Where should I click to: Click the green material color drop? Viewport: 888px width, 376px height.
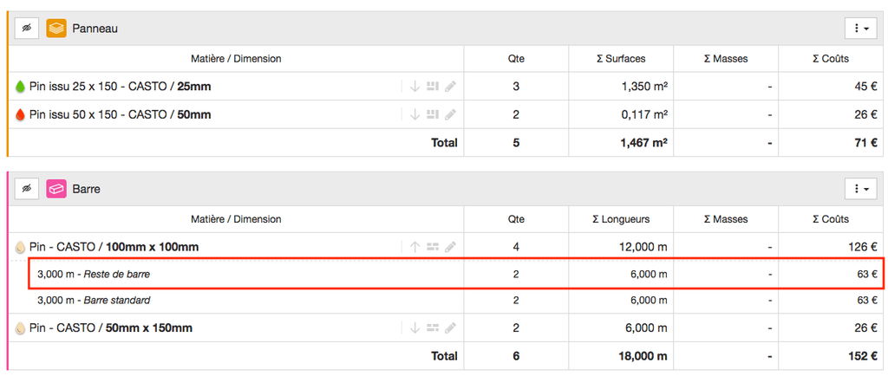click(21, 87)
